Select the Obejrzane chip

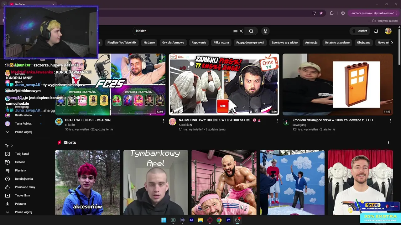click(364, 42)
